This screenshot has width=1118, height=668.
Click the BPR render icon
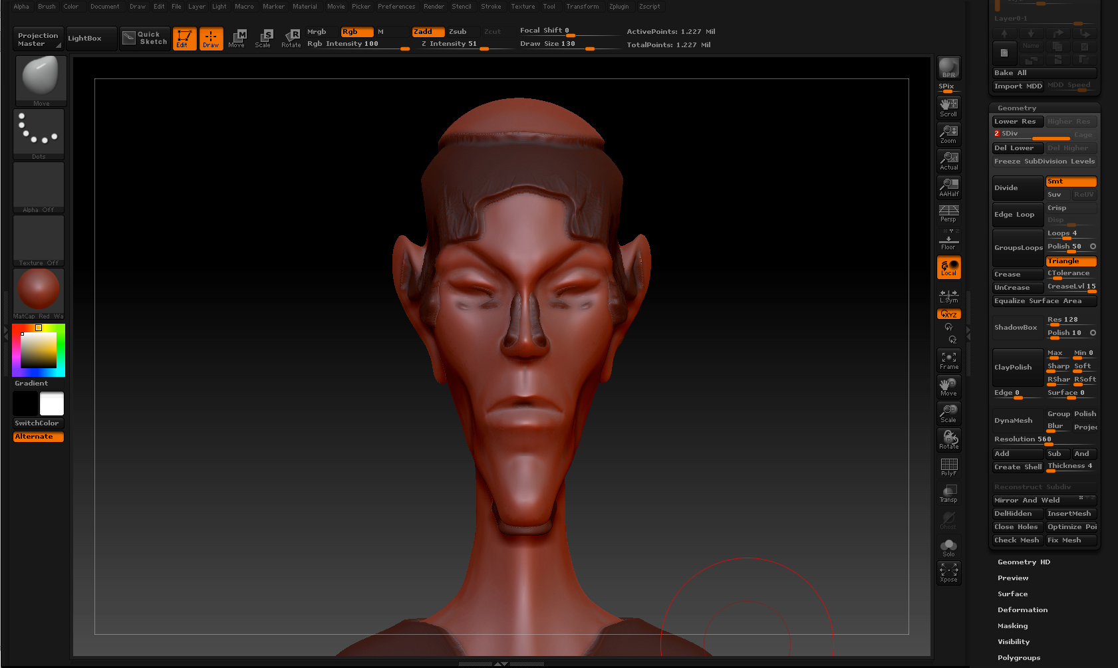click(948, 68)
